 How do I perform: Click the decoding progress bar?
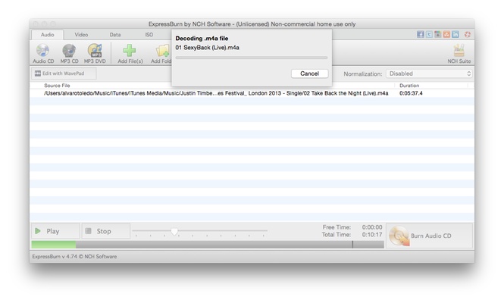pos(252,58)
